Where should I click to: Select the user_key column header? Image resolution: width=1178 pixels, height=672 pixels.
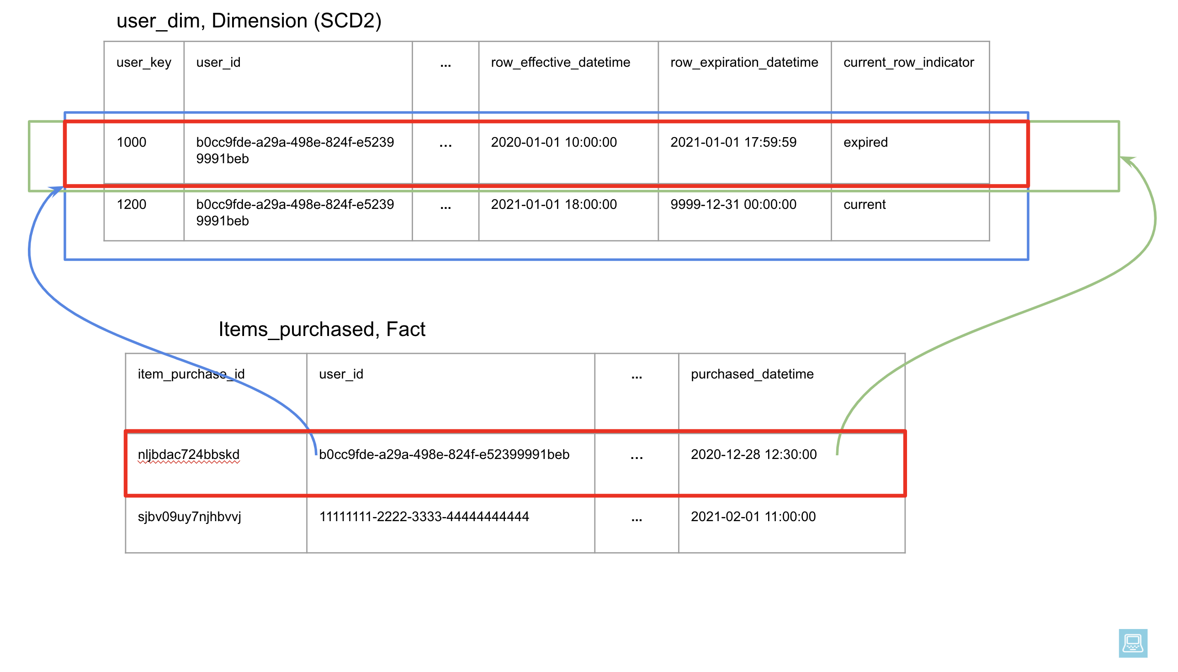click(x=143, y=62)
